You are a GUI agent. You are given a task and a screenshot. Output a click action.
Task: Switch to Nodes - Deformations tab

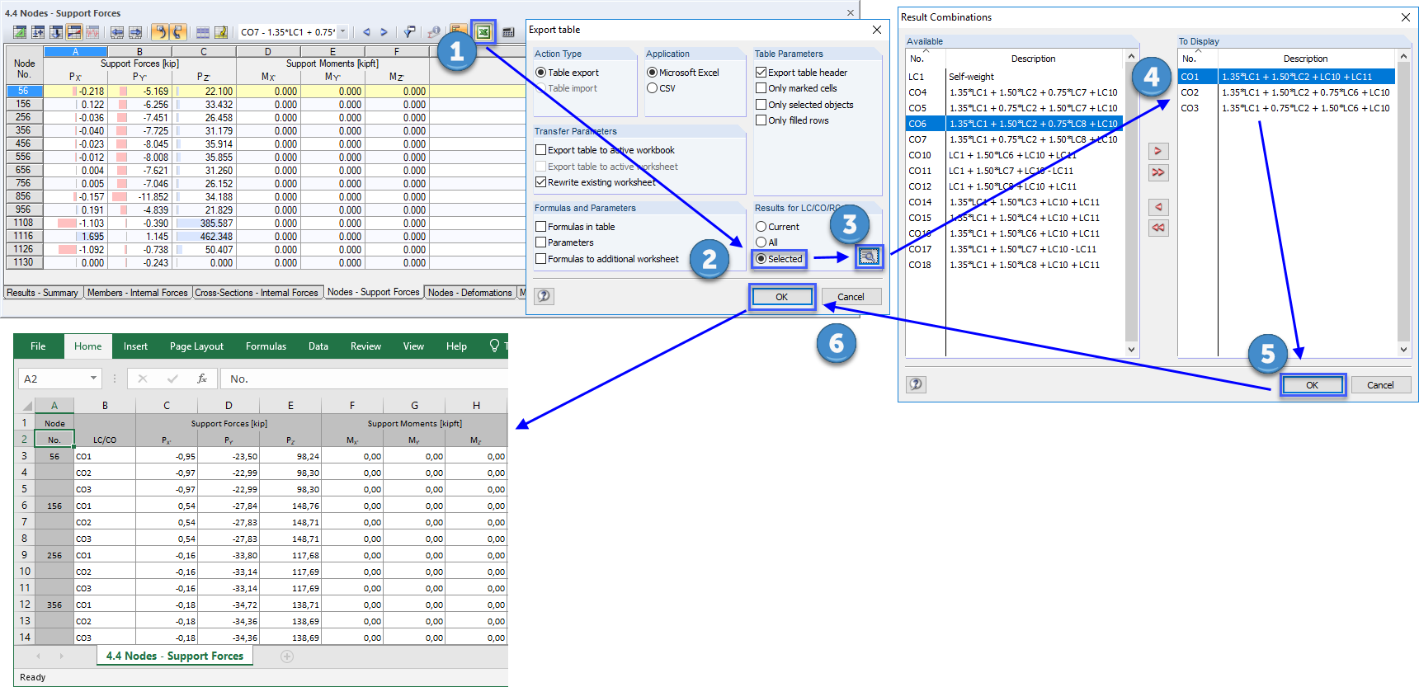(x=469, y=293)
